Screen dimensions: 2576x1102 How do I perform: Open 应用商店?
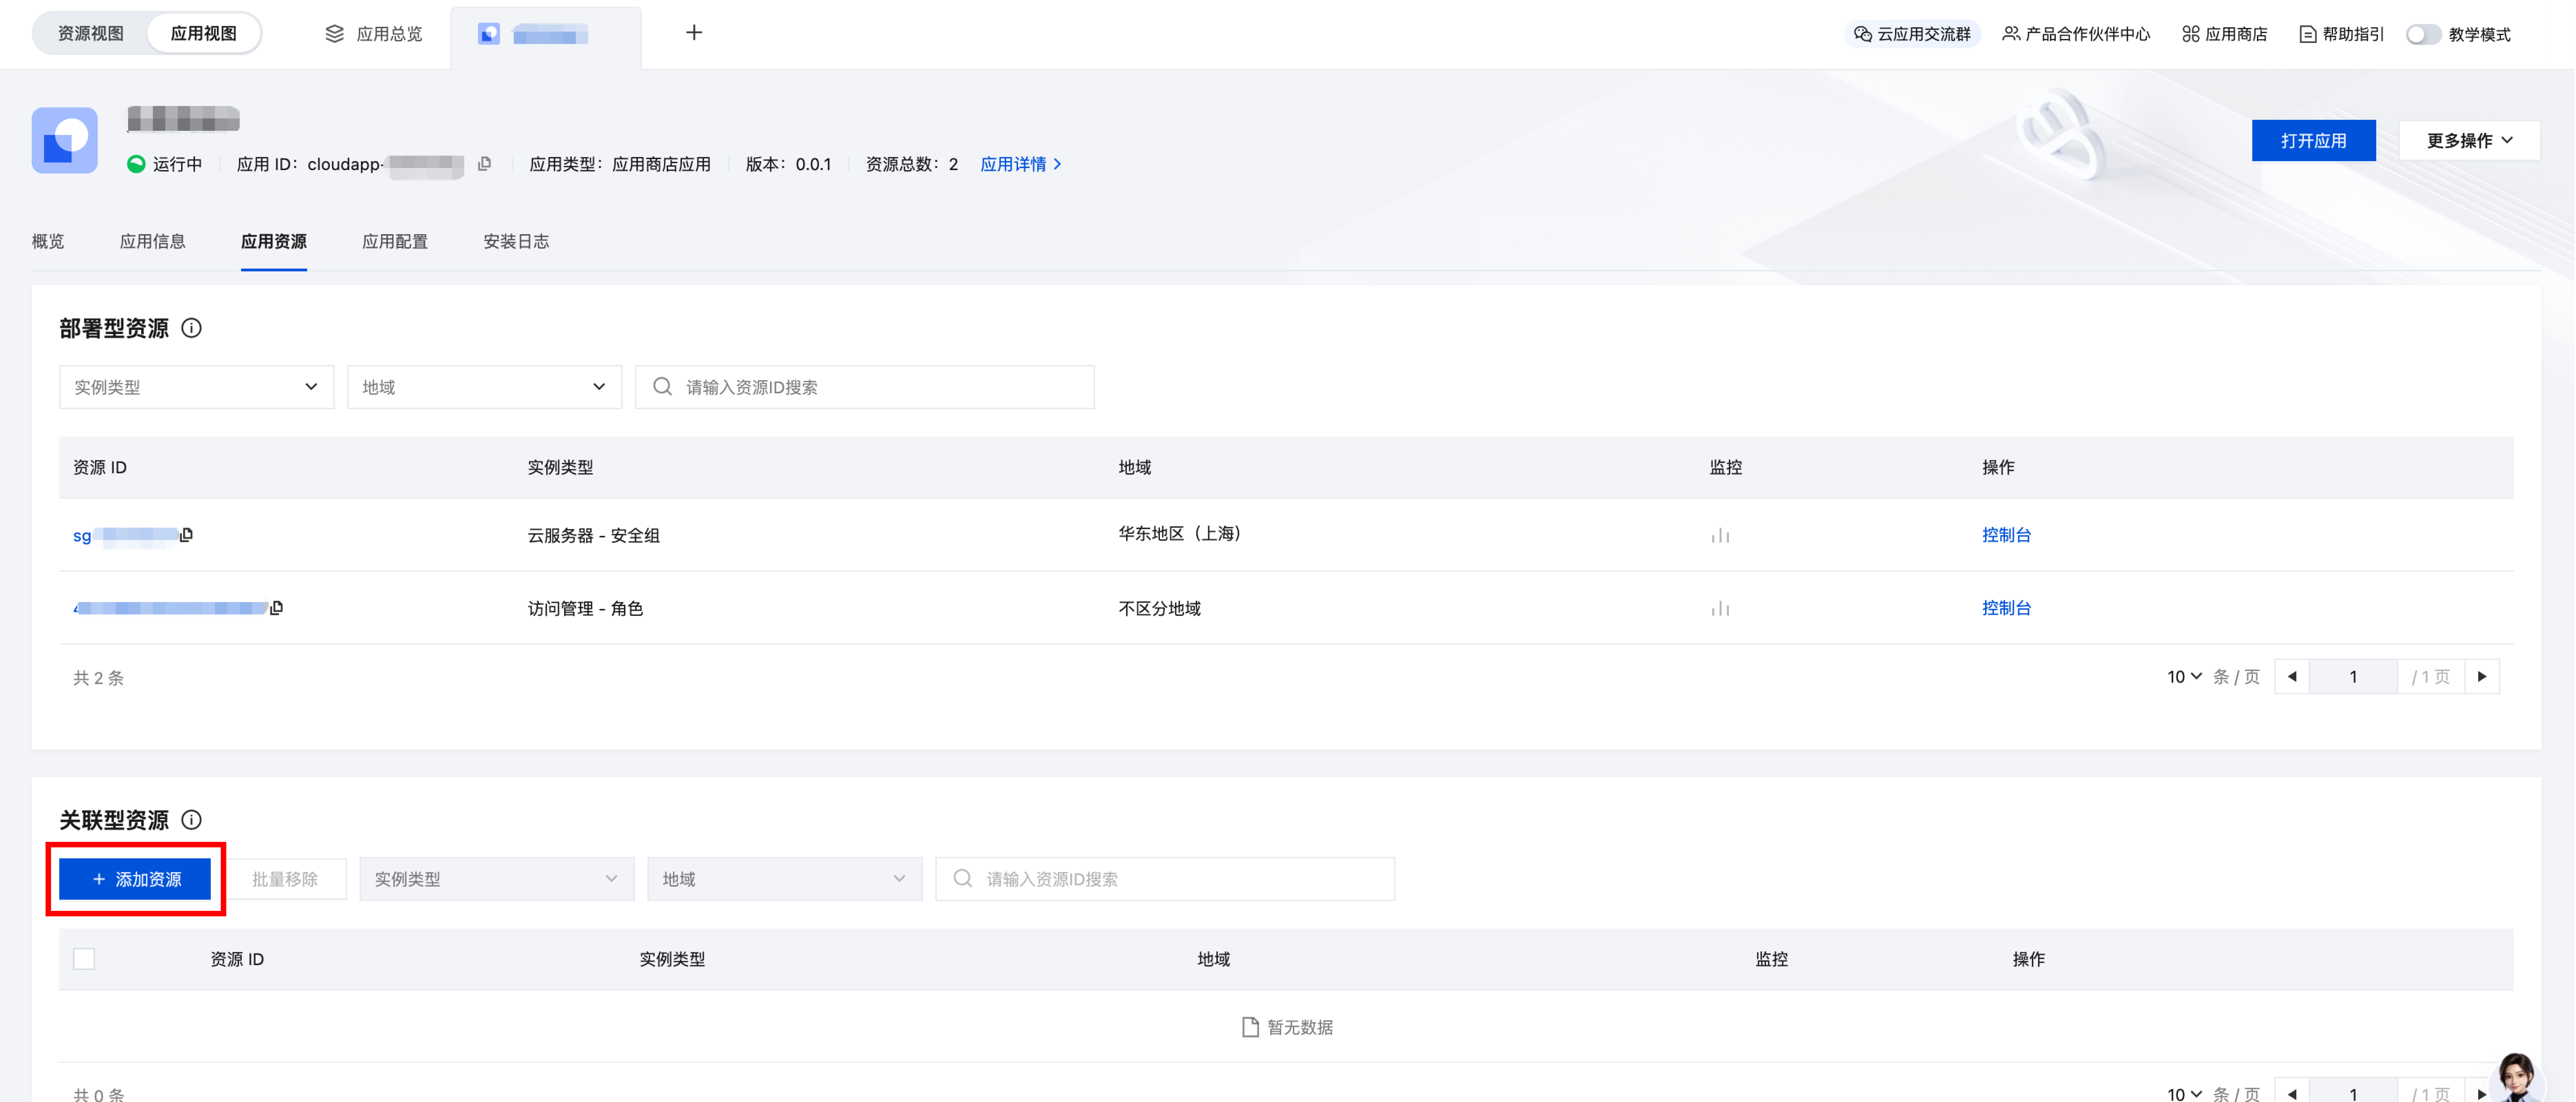coord(2225,34)
